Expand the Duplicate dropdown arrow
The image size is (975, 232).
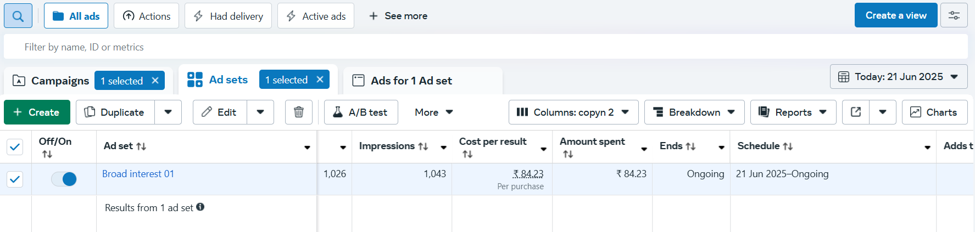click(x=168, y=112)
